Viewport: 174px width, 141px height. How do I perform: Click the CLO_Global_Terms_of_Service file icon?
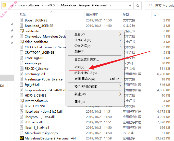[22, 47]
